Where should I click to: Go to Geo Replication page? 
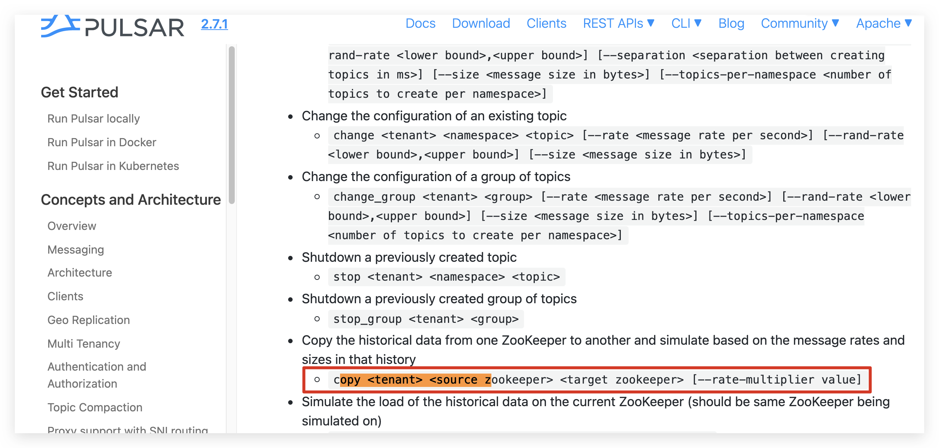tap(89, 320)
